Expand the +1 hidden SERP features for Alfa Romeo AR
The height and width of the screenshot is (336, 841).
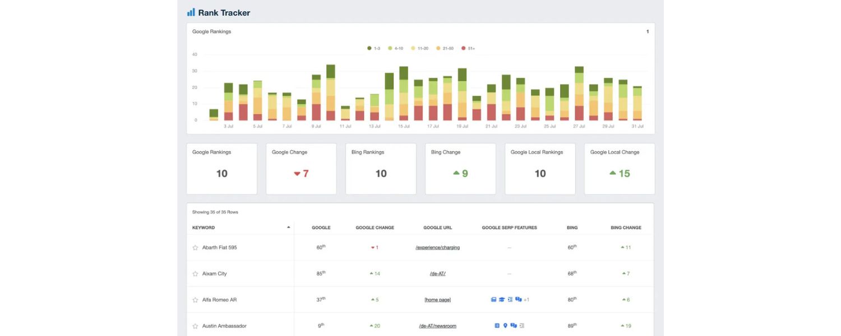(x=527, y=299)
